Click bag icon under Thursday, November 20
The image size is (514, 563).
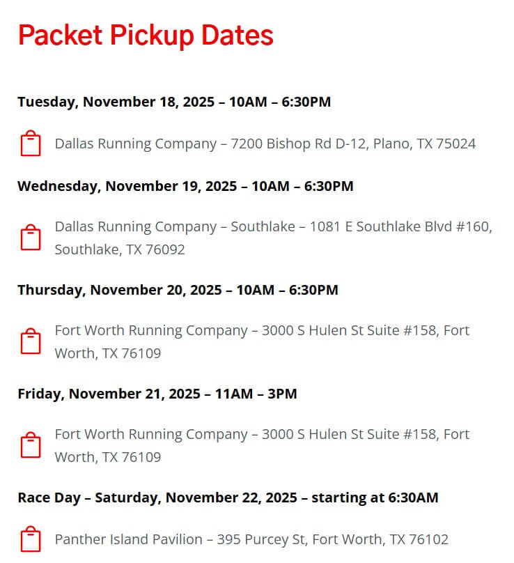[31, 341]
